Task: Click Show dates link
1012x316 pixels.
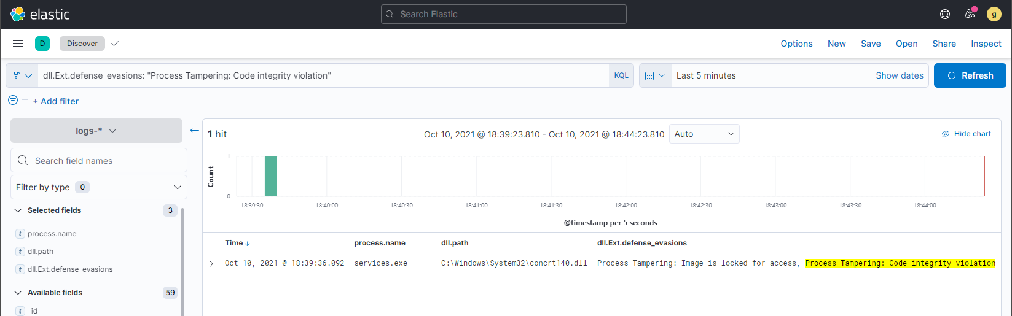Action: 900,75
